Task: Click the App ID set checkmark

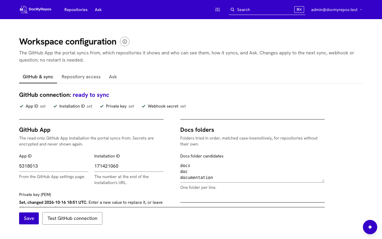Action: tap(21, 106)
